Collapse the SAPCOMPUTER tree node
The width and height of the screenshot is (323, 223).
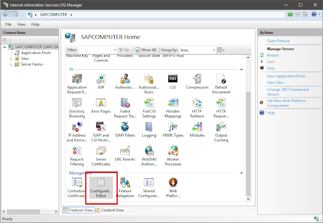[x=5, y=47]
